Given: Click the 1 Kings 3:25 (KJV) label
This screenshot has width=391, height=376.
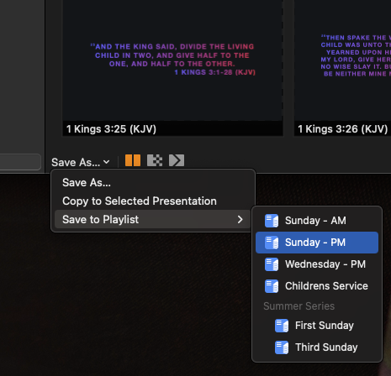Looking at the screenshot, I should 111,129.
